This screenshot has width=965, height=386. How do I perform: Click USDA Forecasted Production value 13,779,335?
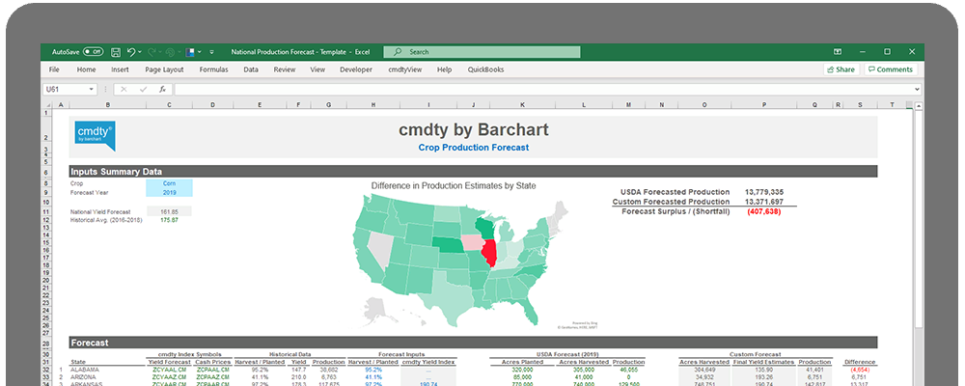pyautogui.click(x=763, y=192)
